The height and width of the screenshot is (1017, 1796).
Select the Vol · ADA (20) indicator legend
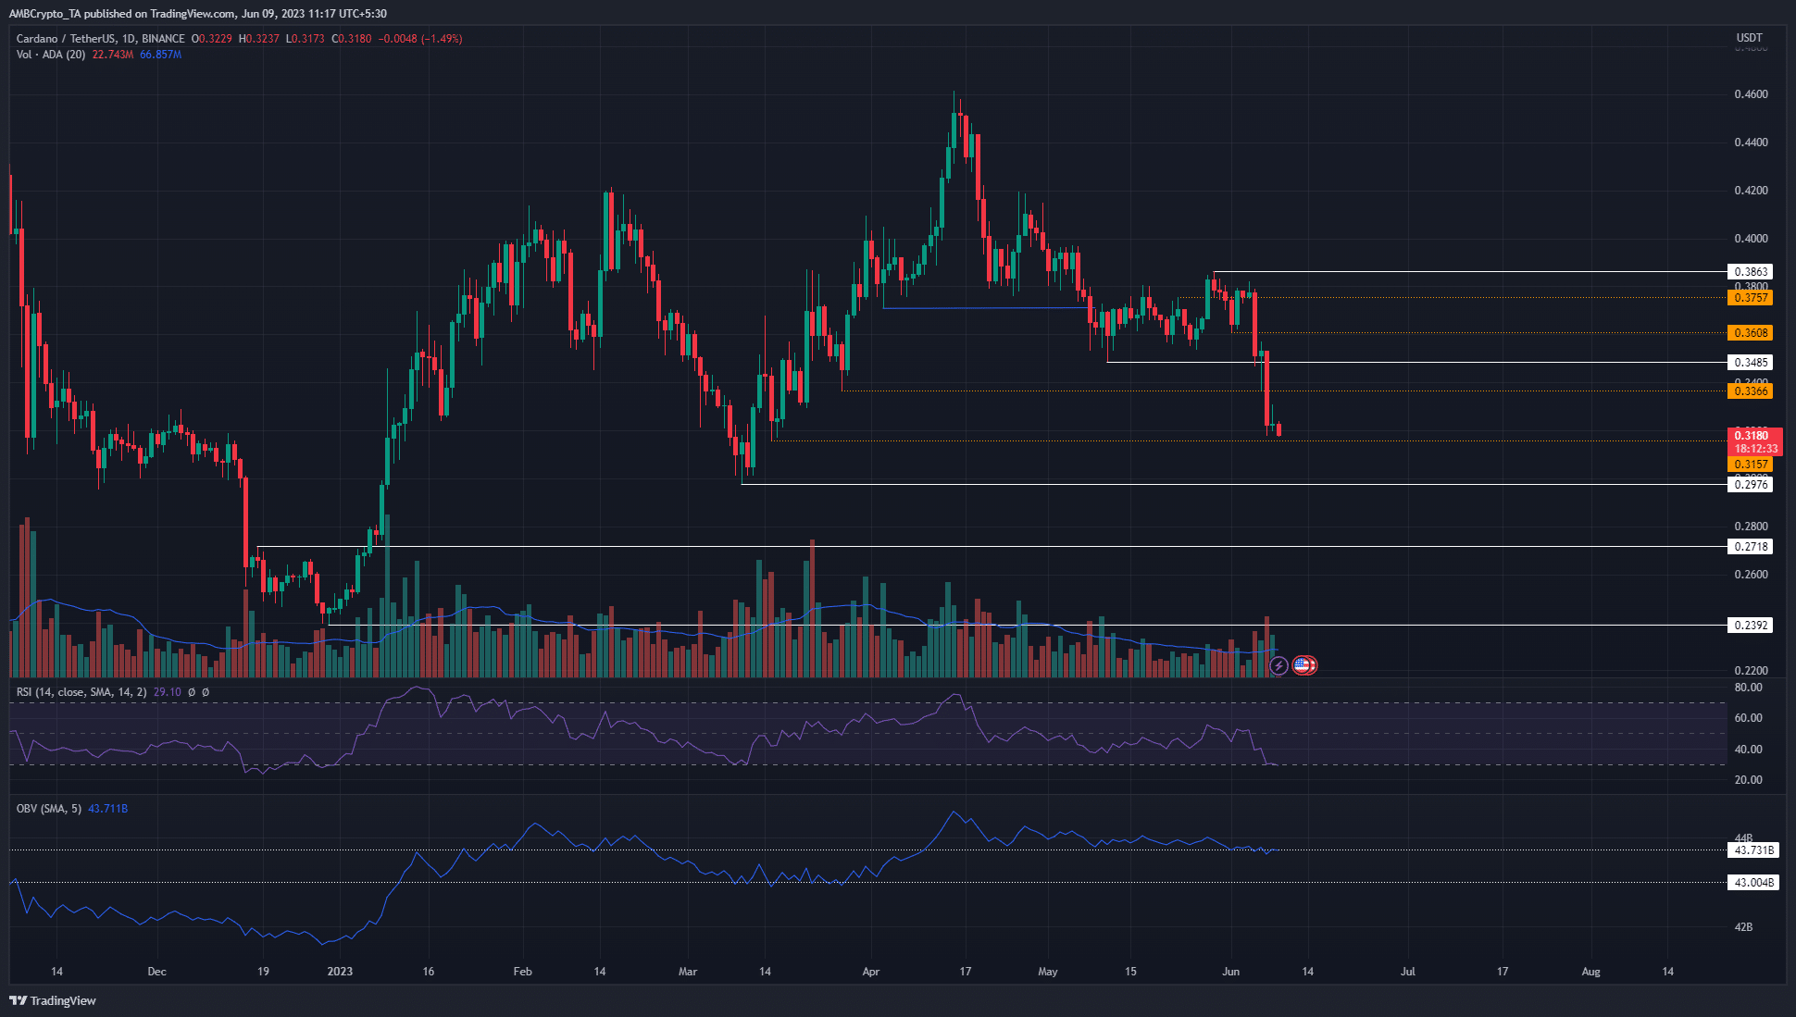tap(51, 55)
